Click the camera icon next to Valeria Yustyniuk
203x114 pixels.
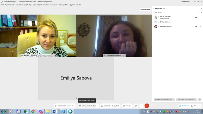(x=196, y=27)
